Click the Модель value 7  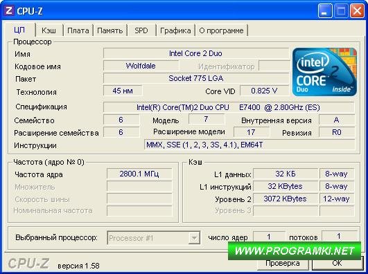point(206,119)
